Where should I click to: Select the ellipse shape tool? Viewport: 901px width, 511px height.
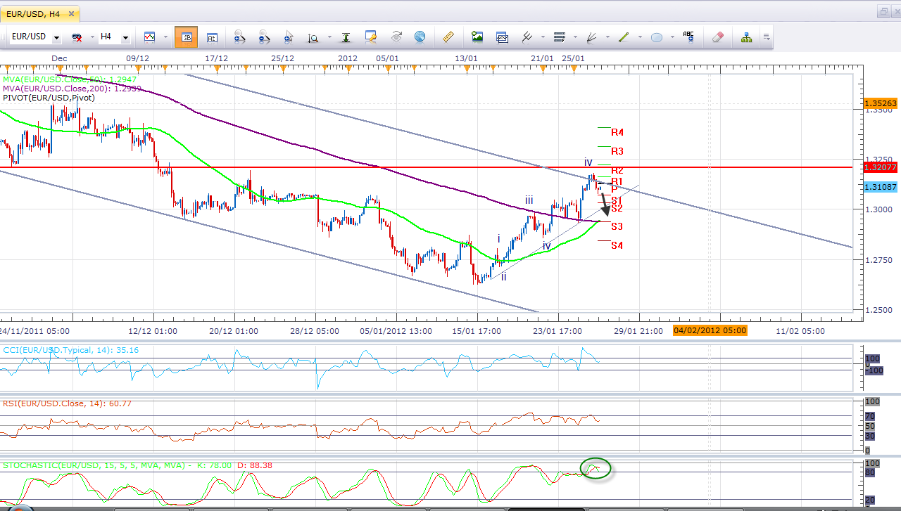click(x=657, y=37)
